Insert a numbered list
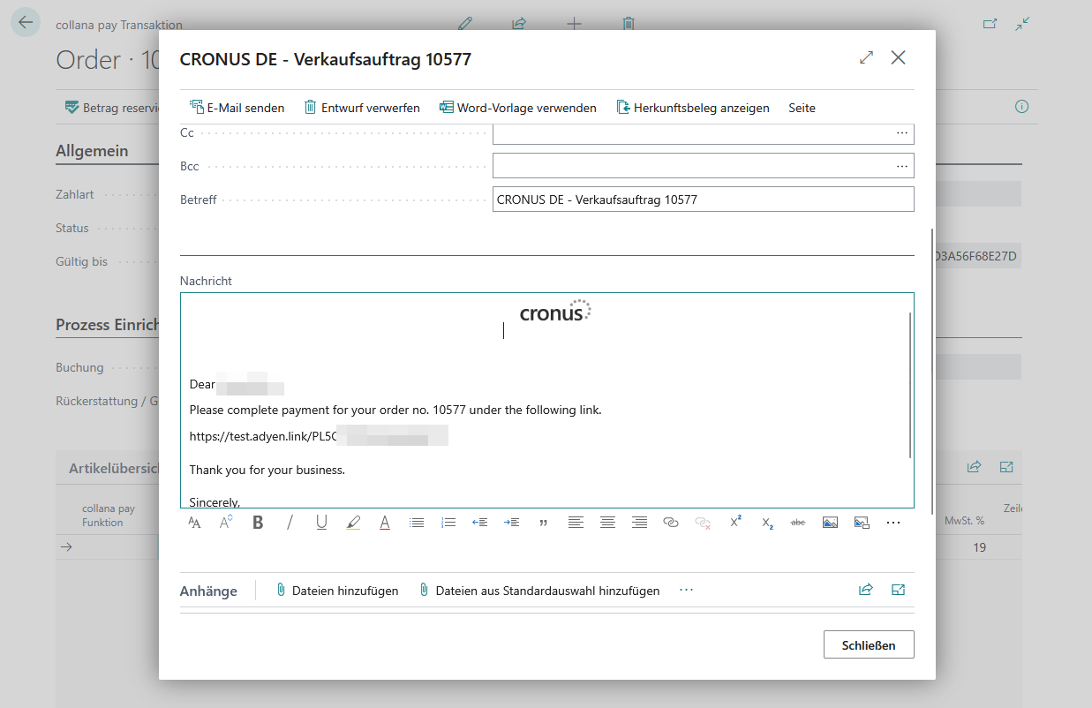Image resolution: width=1092 pixels, height=708 pixels. 448,523
